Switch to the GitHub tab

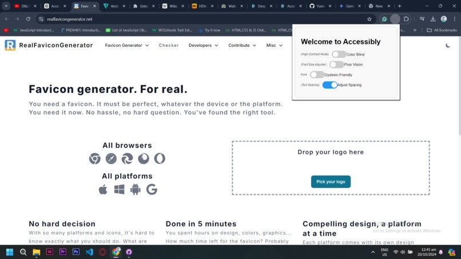click(x=320, y=6)
